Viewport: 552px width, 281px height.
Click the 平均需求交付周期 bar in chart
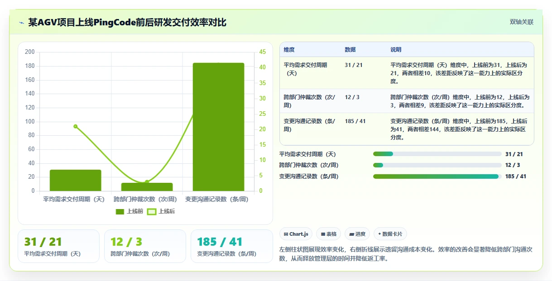coord(76,180)
